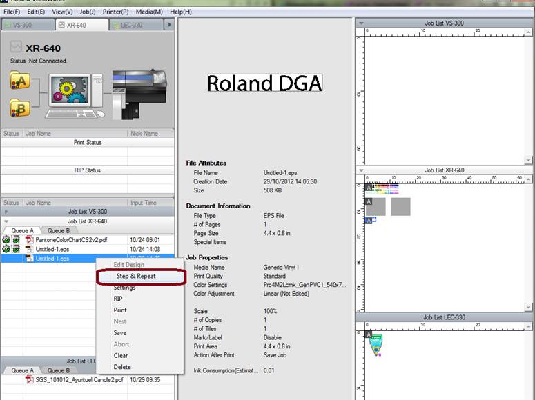Click the Roland DGA preview thumbnail

[264, 83]
